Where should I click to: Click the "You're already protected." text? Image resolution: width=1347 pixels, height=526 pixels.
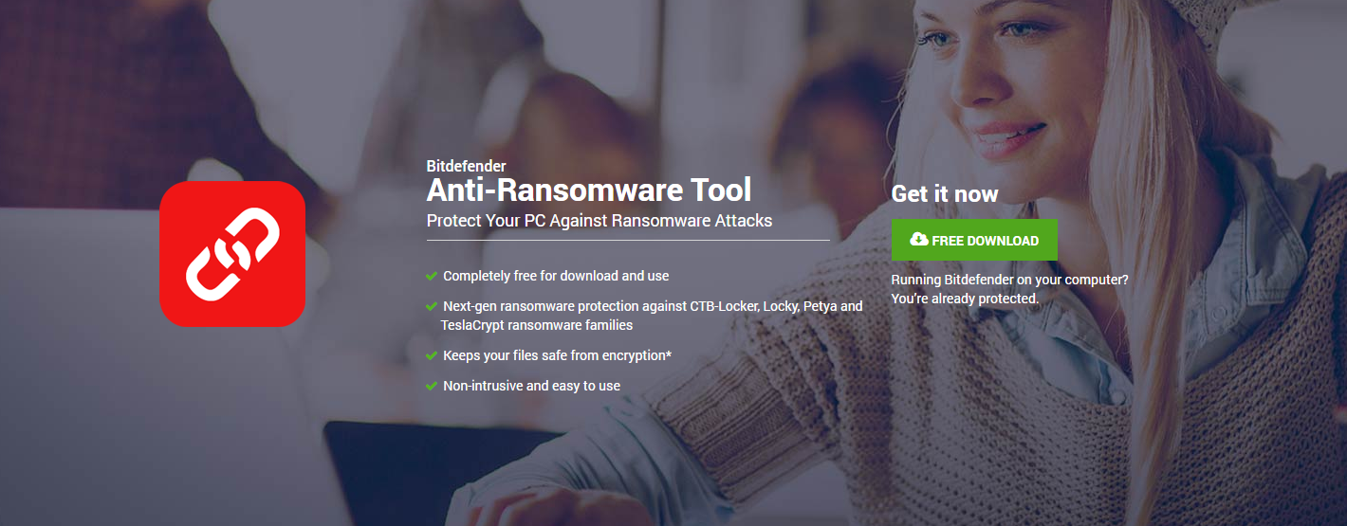point(965,299)
